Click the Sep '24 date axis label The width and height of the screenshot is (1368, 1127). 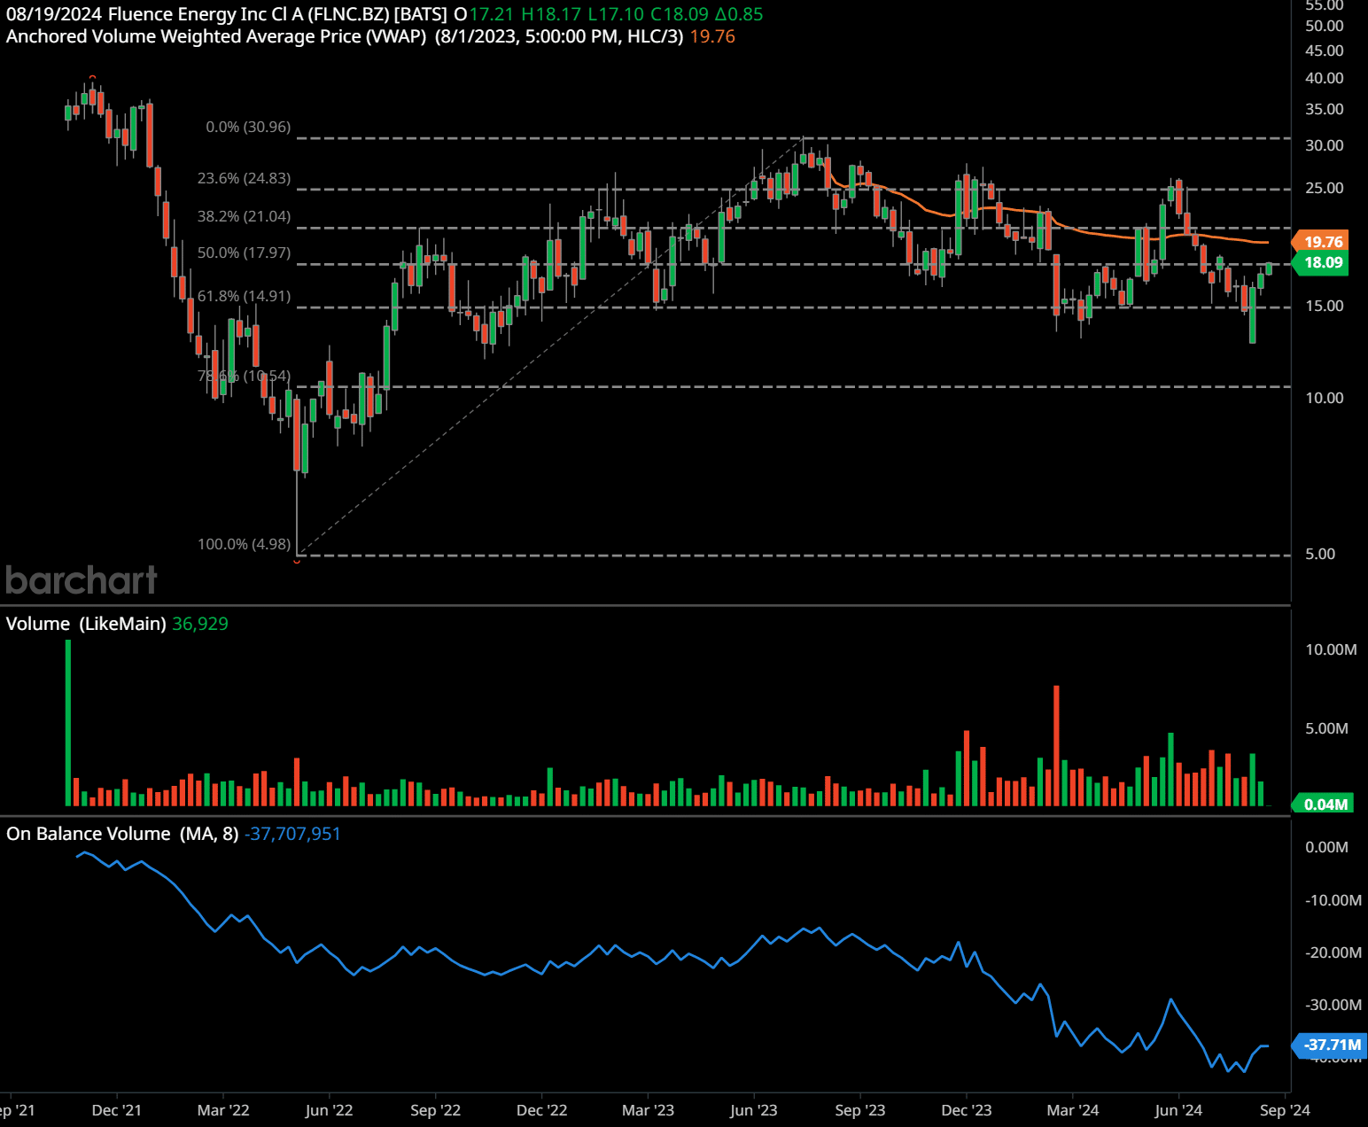[x=1285, y=1110]
